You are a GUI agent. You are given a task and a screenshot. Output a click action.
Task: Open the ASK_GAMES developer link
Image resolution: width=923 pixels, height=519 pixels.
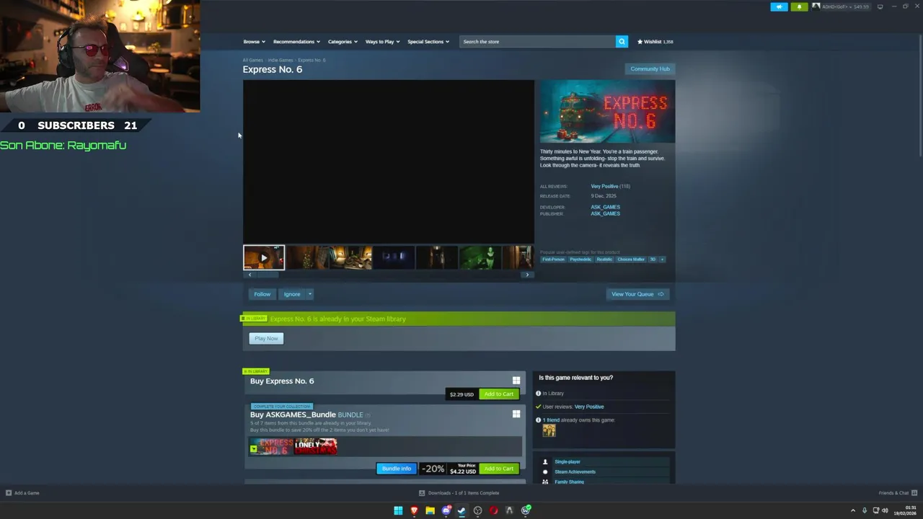click(x=605, y=208)
